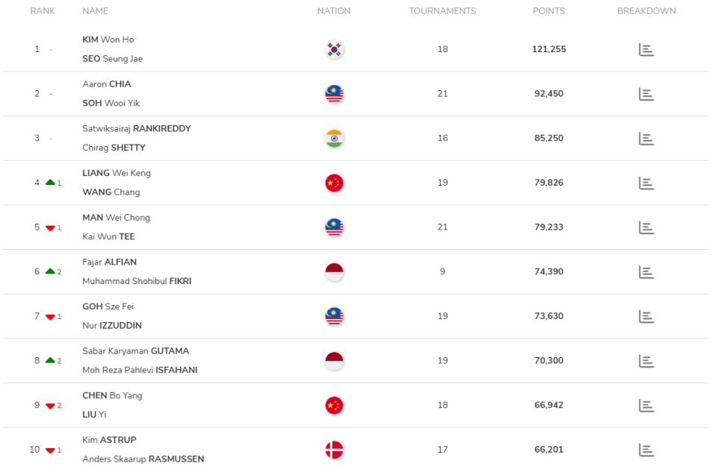Select Anders Skaarup RASMUSSEN name
This screenshot has height=469, width=717.
point(143,459)
